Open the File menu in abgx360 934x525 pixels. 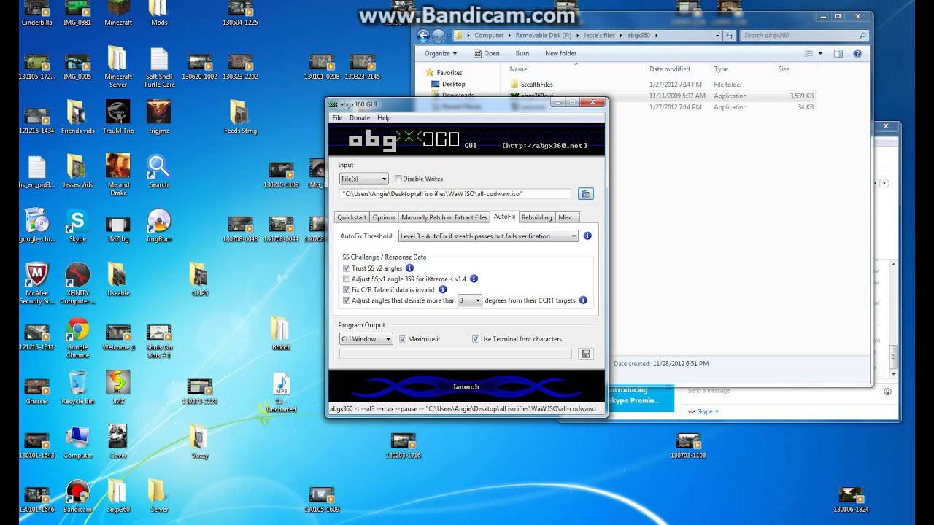[337, 117]
